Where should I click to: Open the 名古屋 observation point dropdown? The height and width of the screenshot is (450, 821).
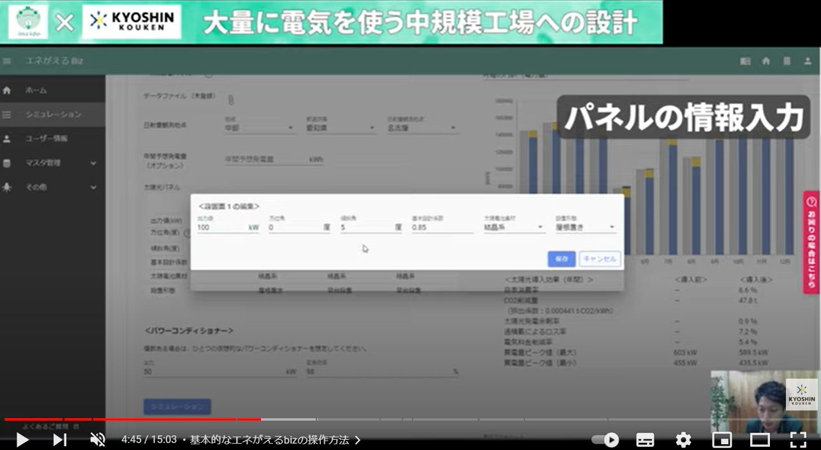click(x=422, y=127)
